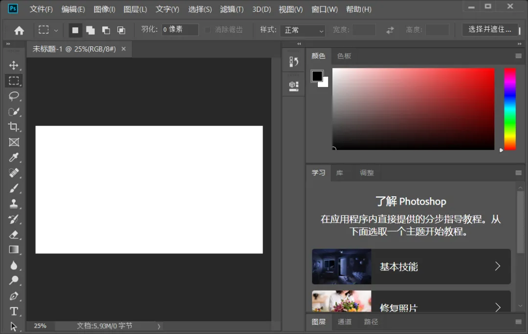
Task: Select the Lasso tool
Action: click(14, 96)
